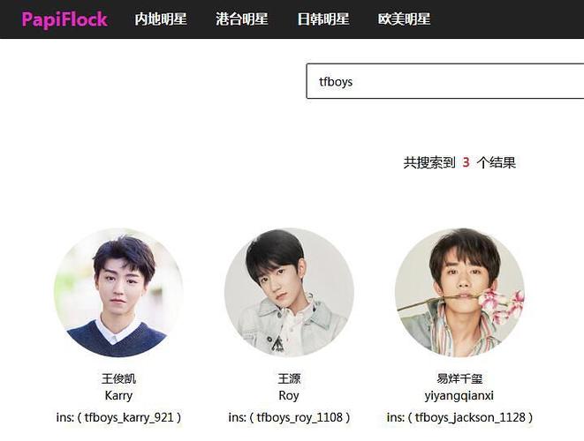Open the round avatar above 王俊凯

point(118,293)
